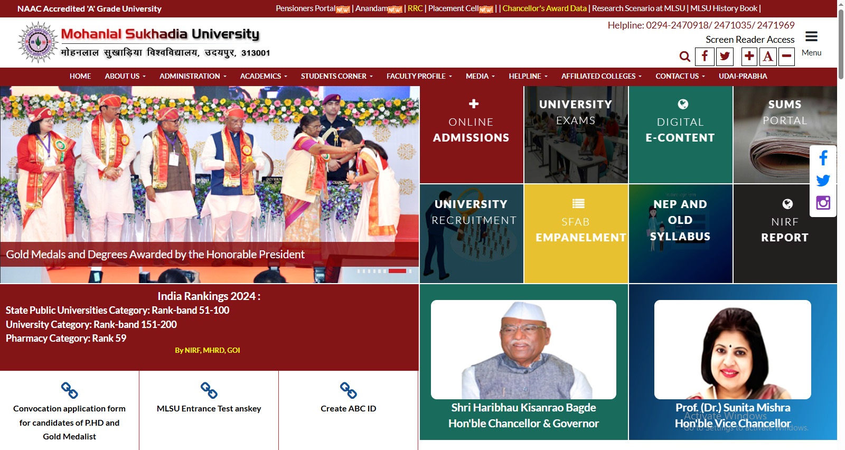Screen dimensions: 845x450
Task: Click Screen Reader Access link
Action: tap(750, 40)
